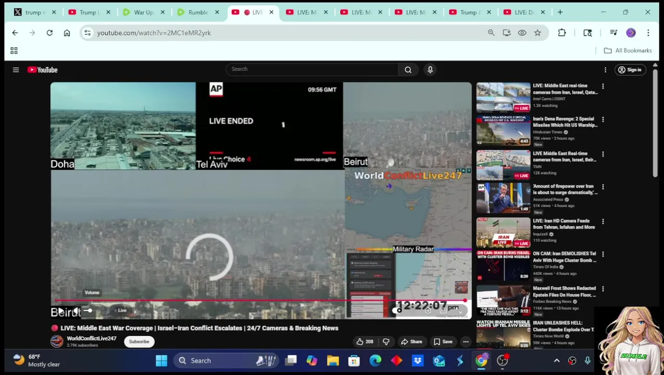The height and width of the screenshot is (375, 664).
Task: Click the YouTube search input field
Action: pos(312,69)
